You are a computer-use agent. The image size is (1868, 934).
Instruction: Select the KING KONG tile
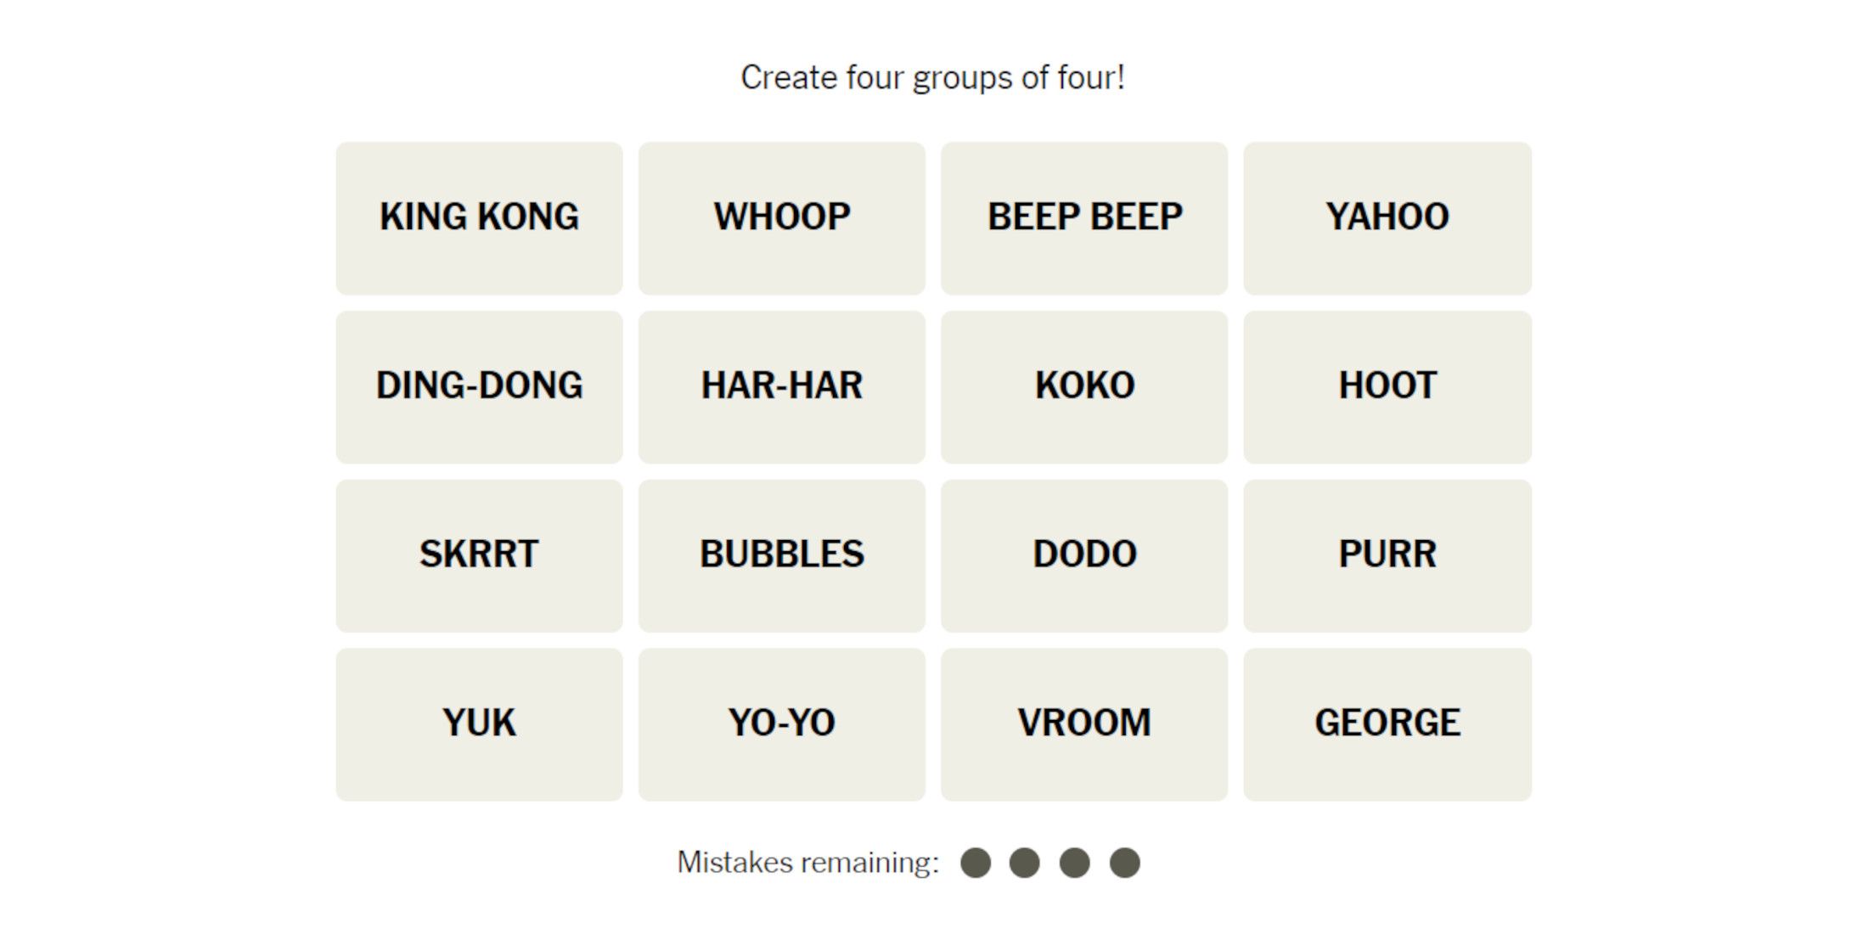(479, 218)
